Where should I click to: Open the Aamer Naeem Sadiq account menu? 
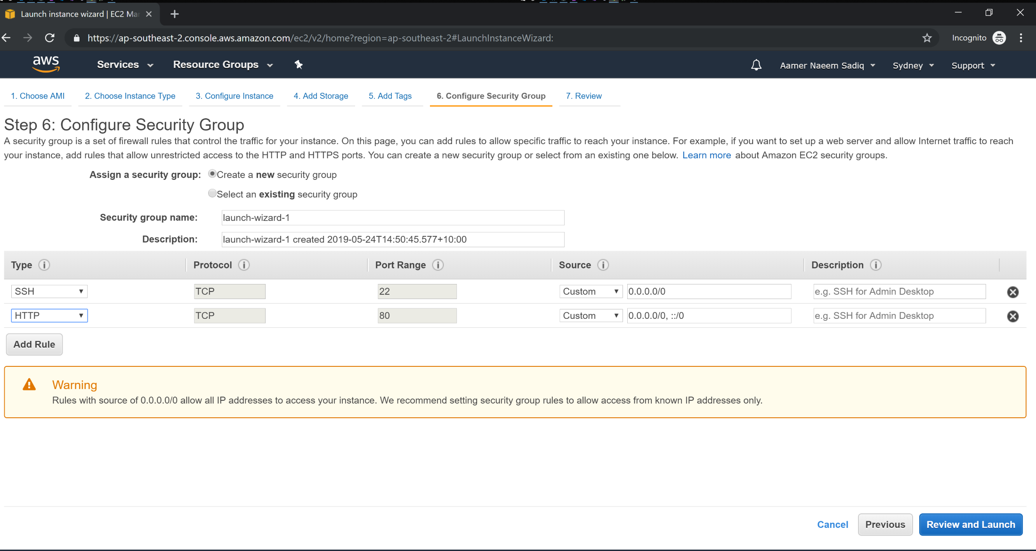(x=827, y=65)
